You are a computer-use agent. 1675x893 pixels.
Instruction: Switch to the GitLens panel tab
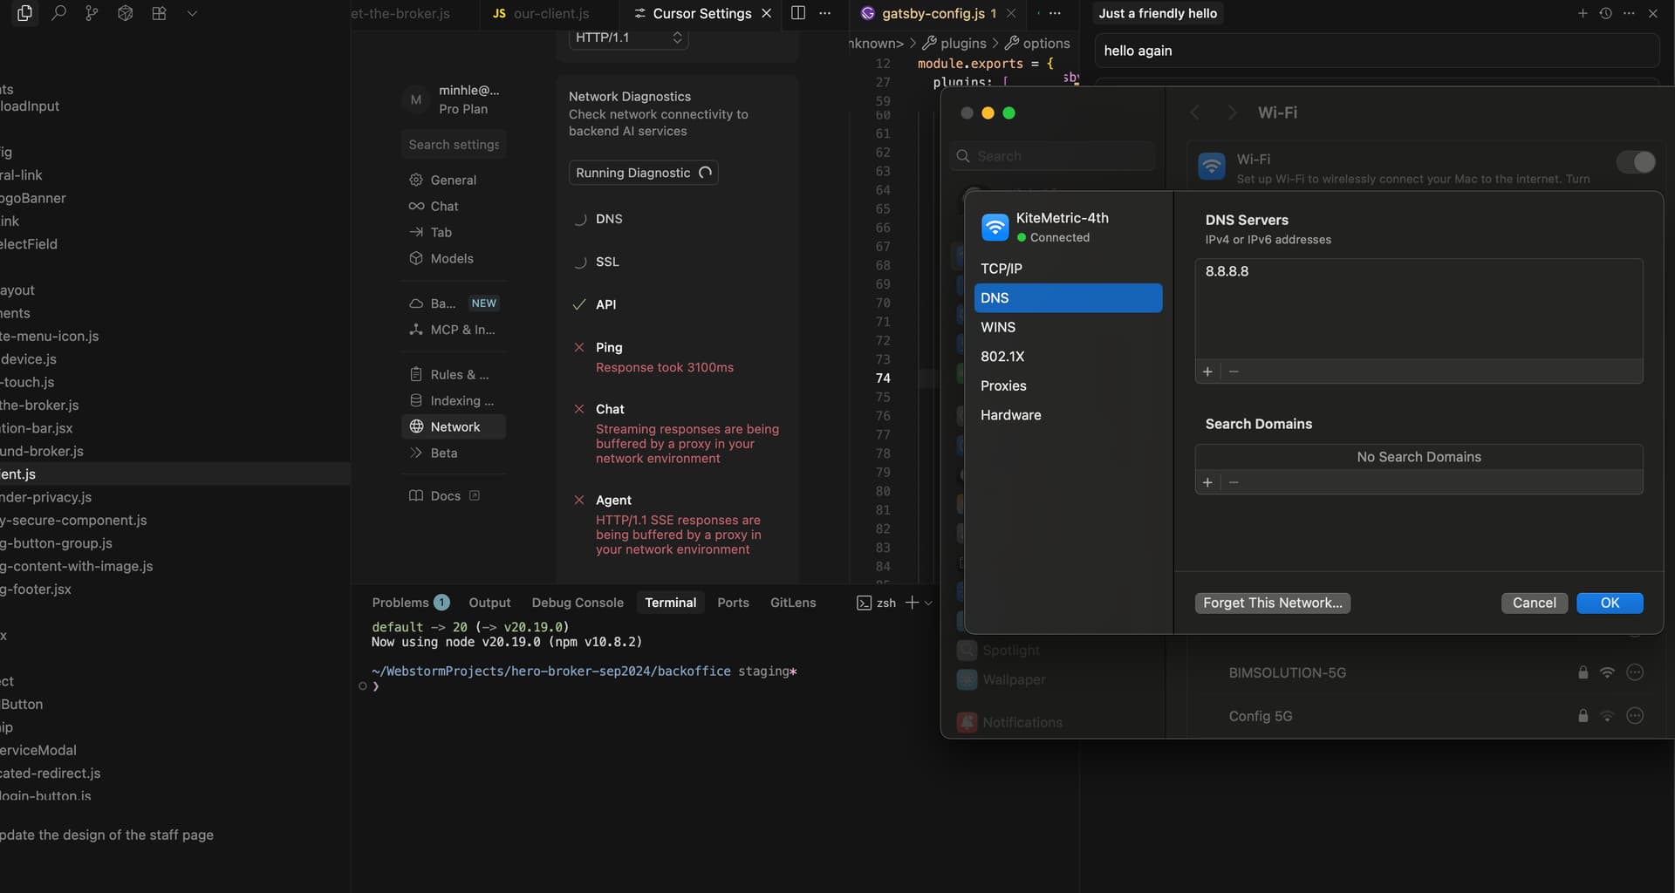pos(793,603)
